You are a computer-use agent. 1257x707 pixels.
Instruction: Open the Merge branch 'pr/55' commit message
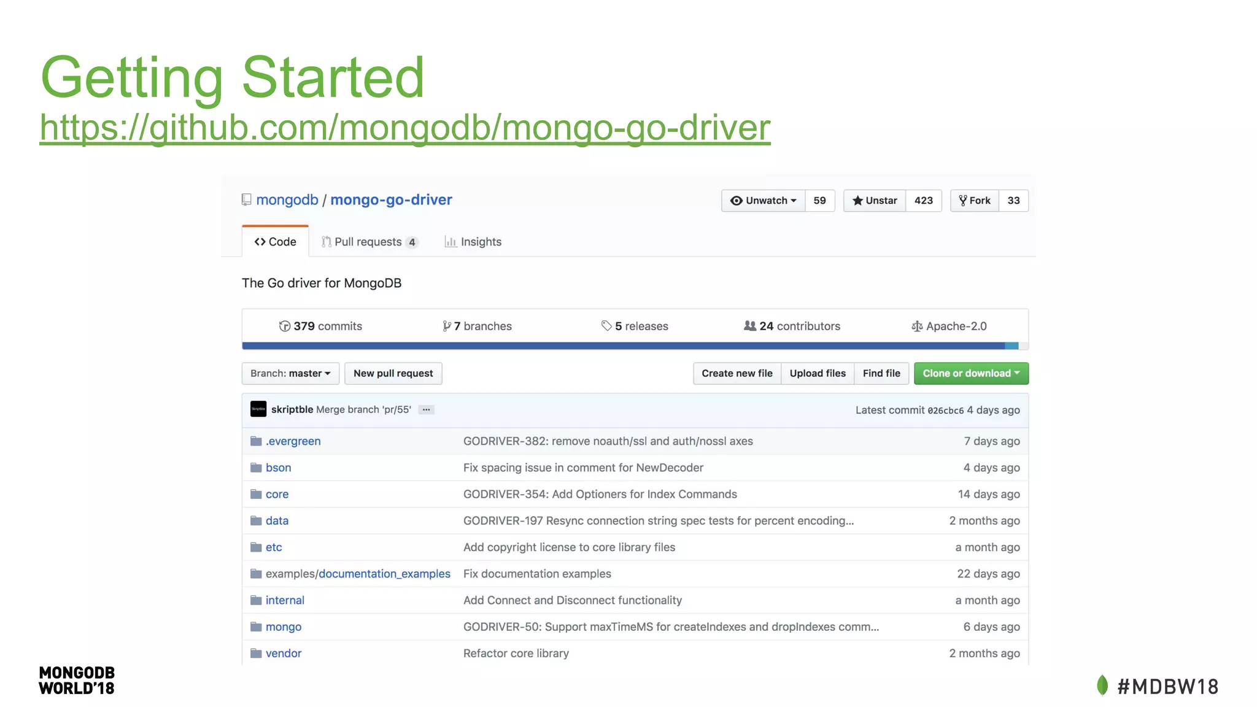363,409
